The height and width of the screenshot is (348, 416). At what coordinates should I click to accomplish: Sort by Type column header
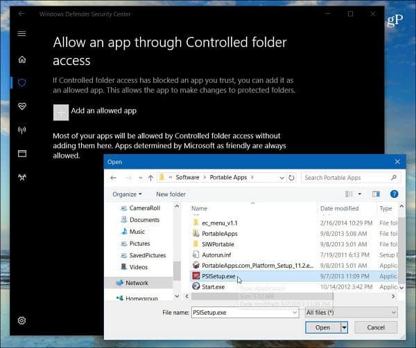click(x=385, y=208)
